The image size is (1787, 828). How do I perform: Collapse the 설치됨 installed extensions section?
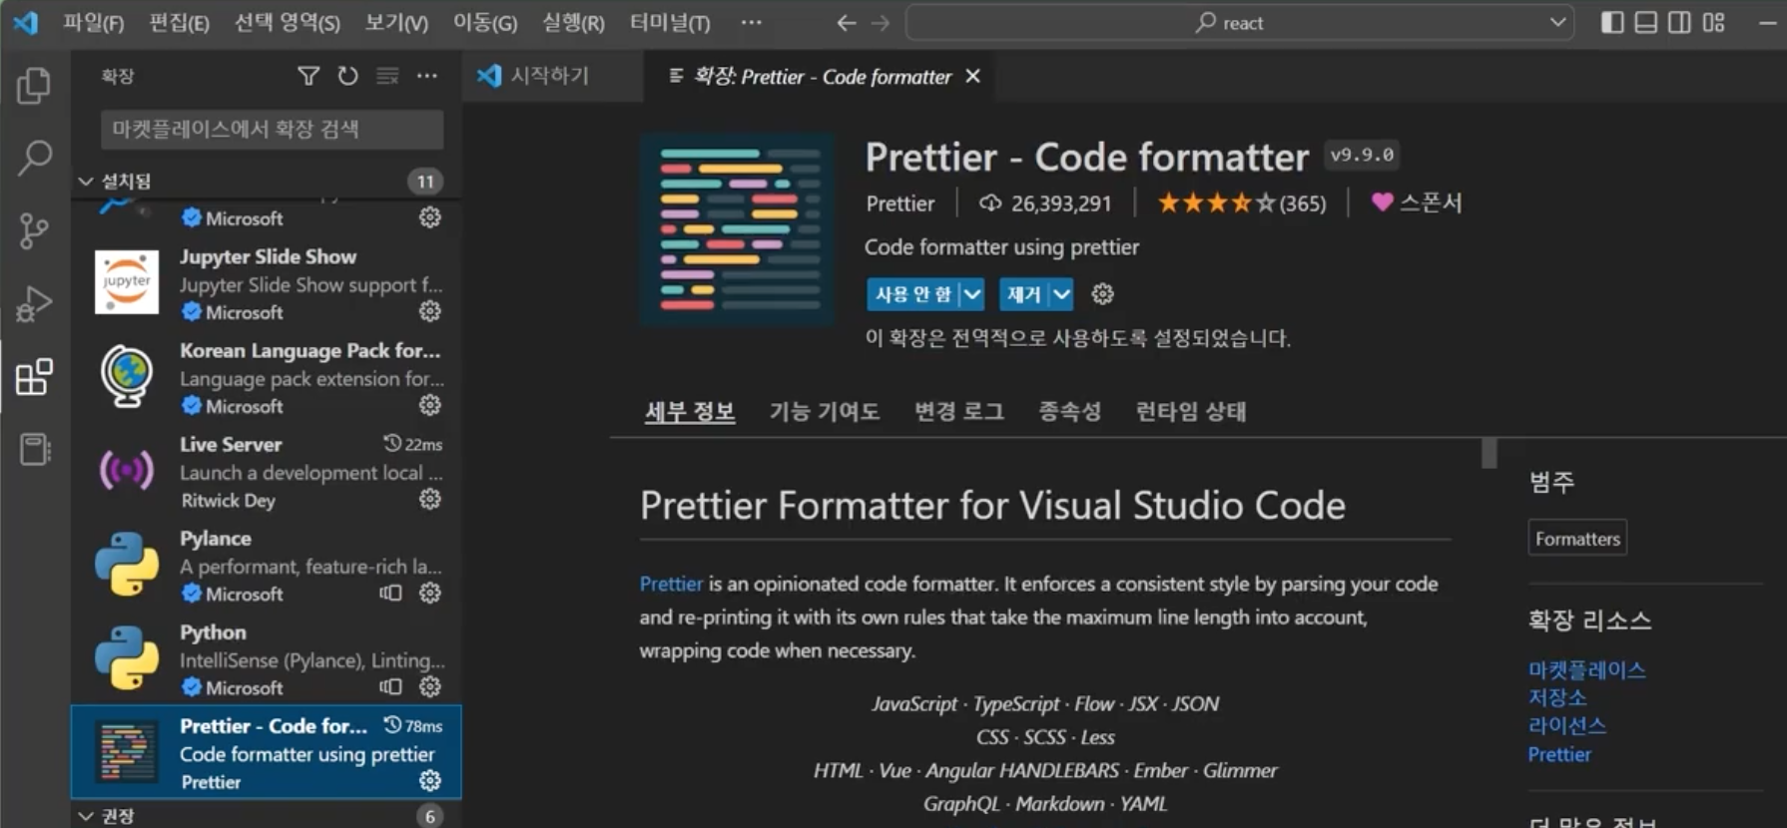86,182
